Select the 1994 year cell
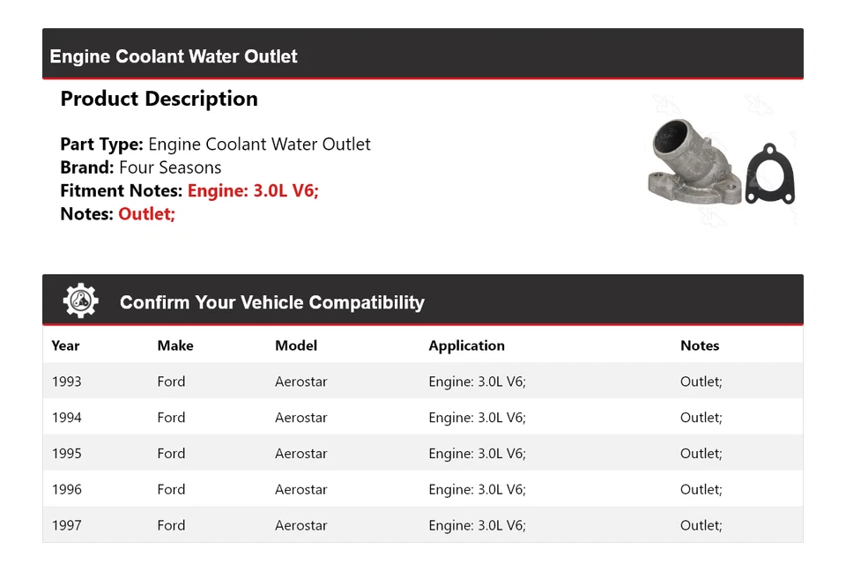This screenshot has height=571, width=846. pyautogui.click(x=66, y=418)
